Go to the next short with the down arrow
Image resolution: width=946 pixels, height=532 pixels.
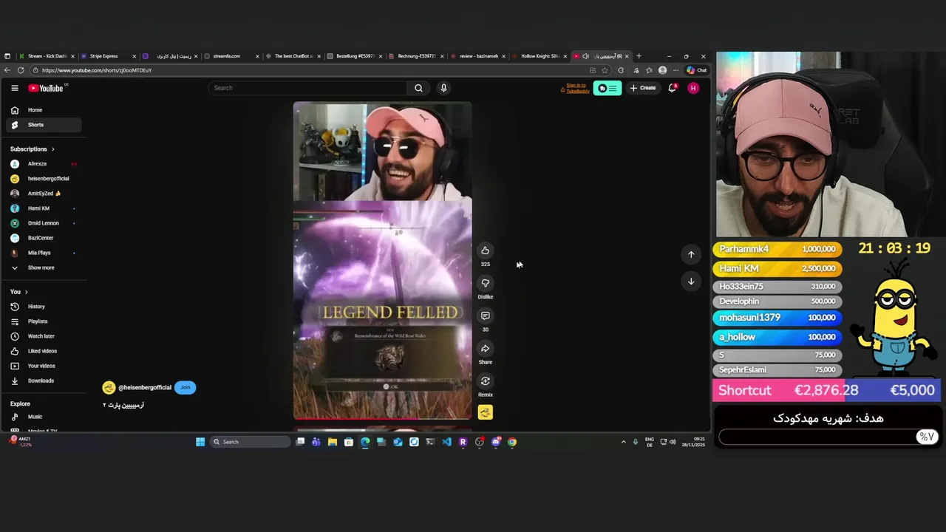click(x=691, y=281)
